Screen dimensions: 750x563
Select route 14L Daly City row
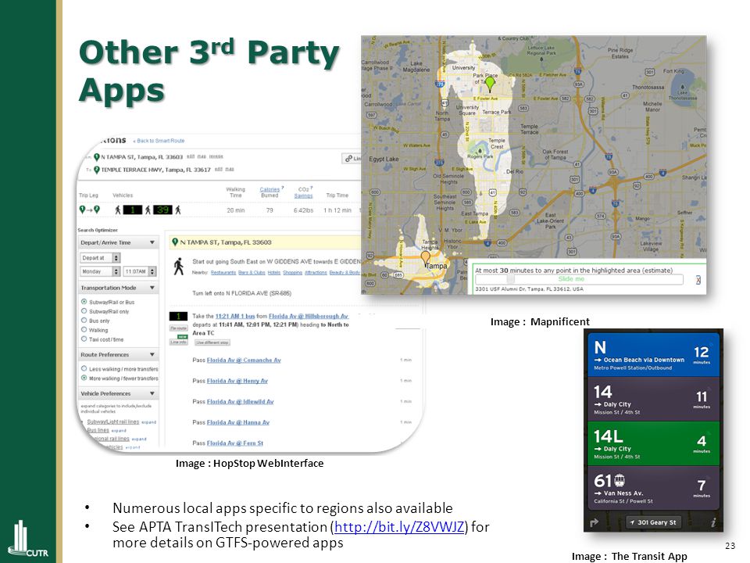(x=653, y=443)
